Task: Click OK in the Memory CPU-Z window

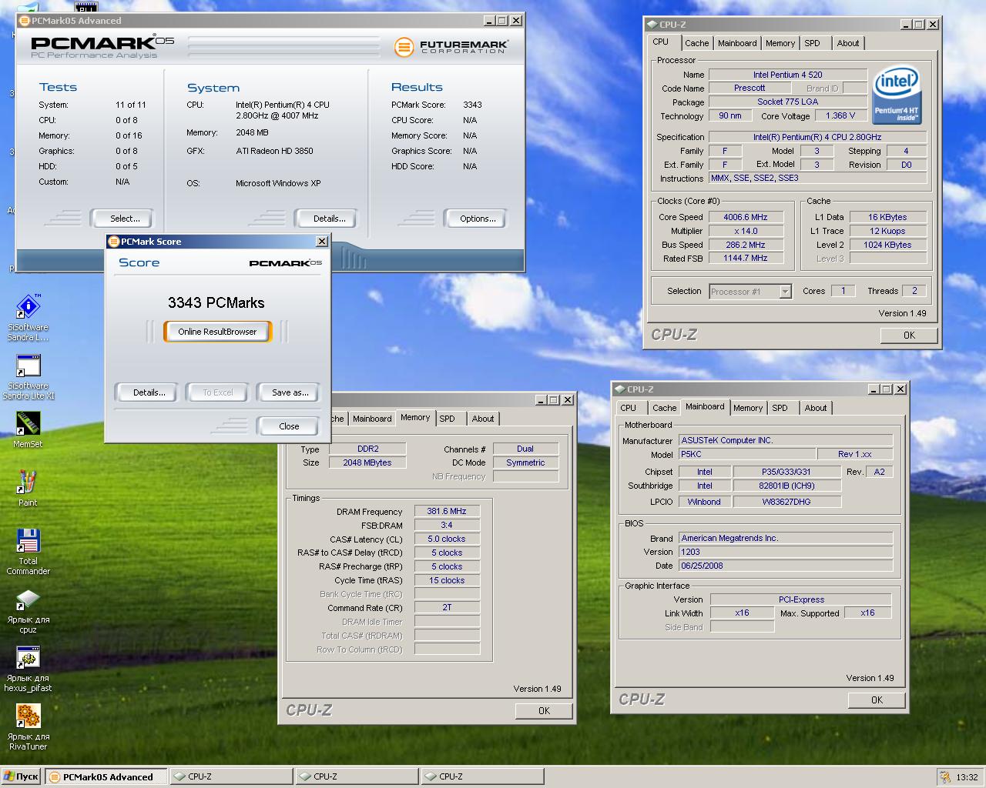Action: (544, 711)
